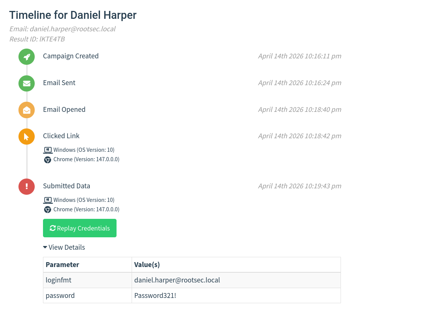Image resolution: width=442 pixels, height=313 pixels.
Task: Click the Windows laptop icon under Clicked Link
Action: pos(48,150)
